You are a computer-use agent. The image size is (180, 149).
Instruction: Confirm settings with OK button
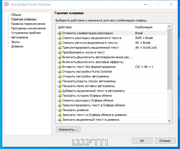pyautogui.click(x=142, y=141)
